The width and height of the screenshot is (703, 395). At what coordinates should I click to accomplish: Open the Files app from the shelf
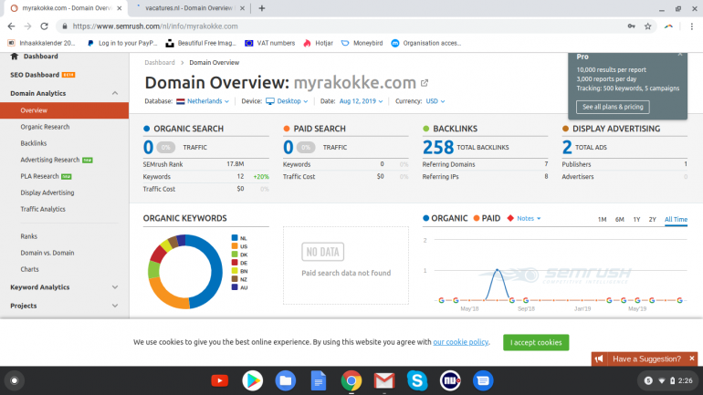click(286, 380)
